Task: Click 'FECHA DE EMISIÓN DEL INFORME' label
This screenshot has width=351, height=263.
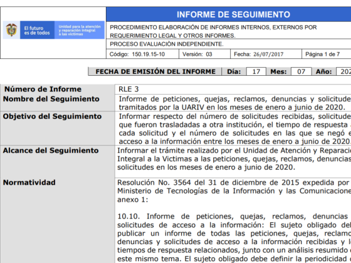Action: point(155,71)
